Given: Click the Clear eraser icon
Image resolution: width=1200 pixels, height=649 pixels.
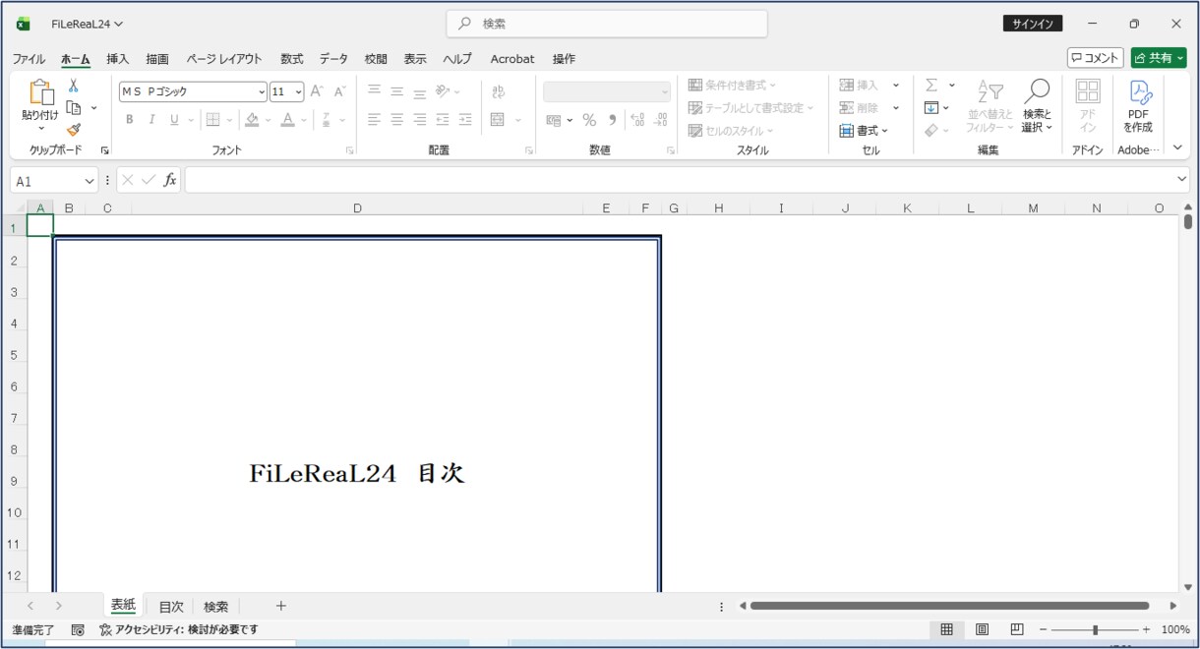Looking at the screenshot, I should 931,130.
